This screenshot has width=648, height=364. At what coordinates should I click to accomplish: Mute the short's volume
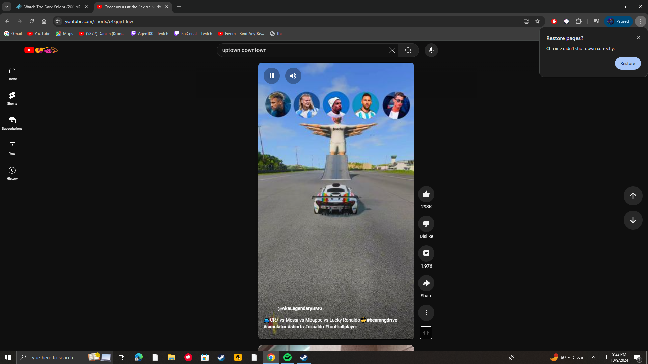point(293,76)
